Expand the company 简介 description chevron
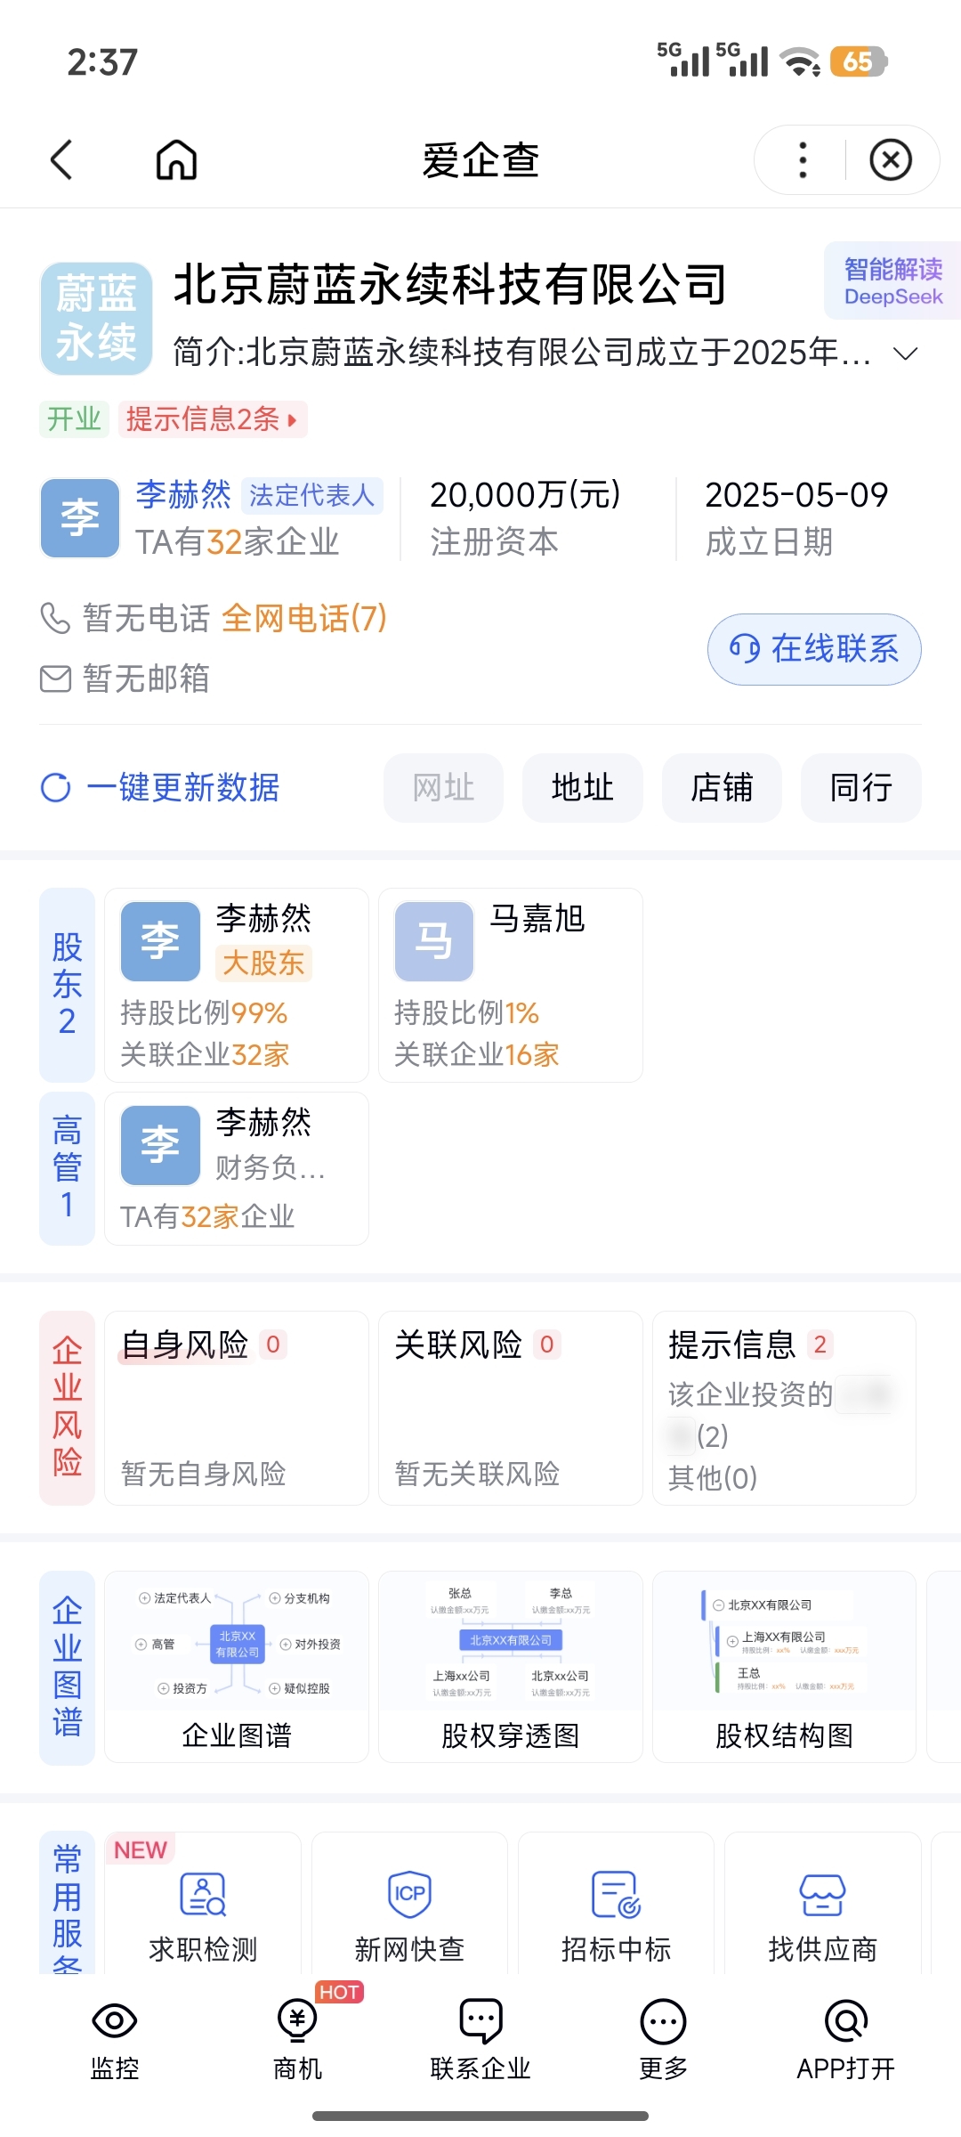Viewport: 961px width, 2137px height. [x=905, y=354]
